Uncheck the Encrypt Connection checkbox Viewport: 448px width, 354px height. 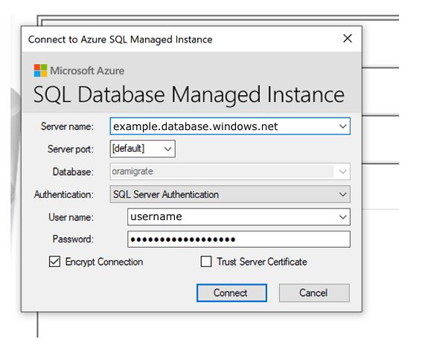point(55,262)
